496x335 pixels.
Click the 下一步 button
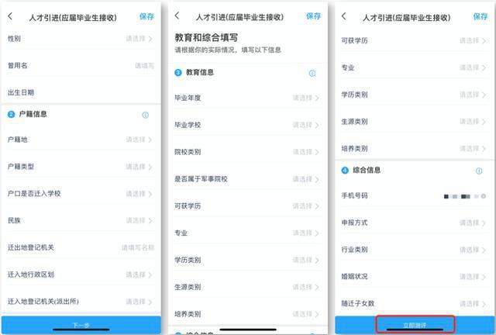point(81,325)
